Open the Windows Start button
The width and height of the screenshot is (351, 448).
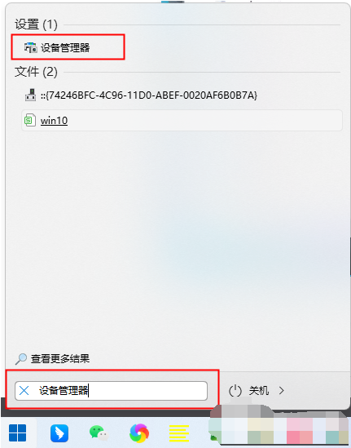pyautogui.click(x=17, y=432)
